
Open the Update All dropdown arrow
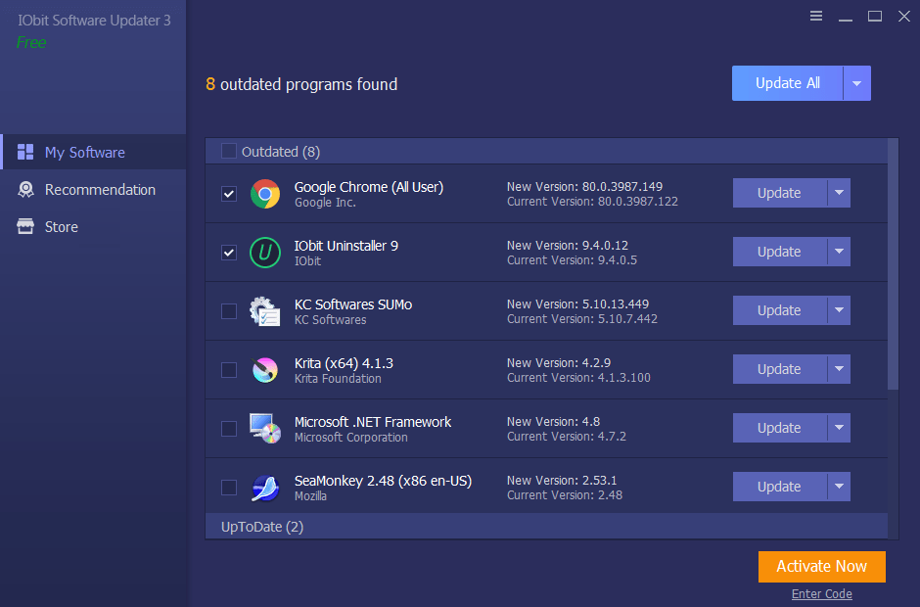point(857,83)
